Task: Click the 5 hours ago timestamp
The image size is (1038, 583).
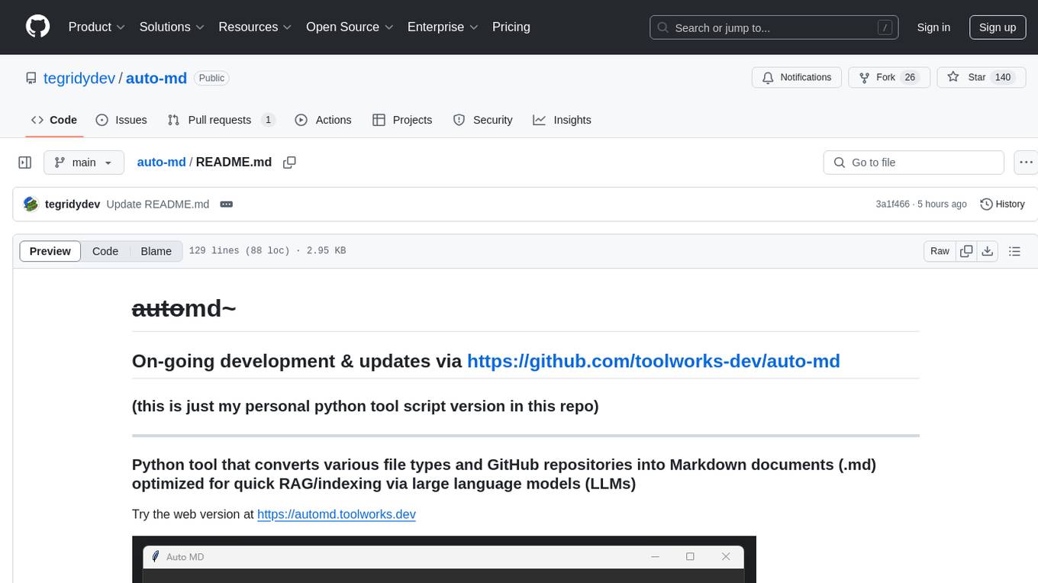Action: (x=942, y=204)
